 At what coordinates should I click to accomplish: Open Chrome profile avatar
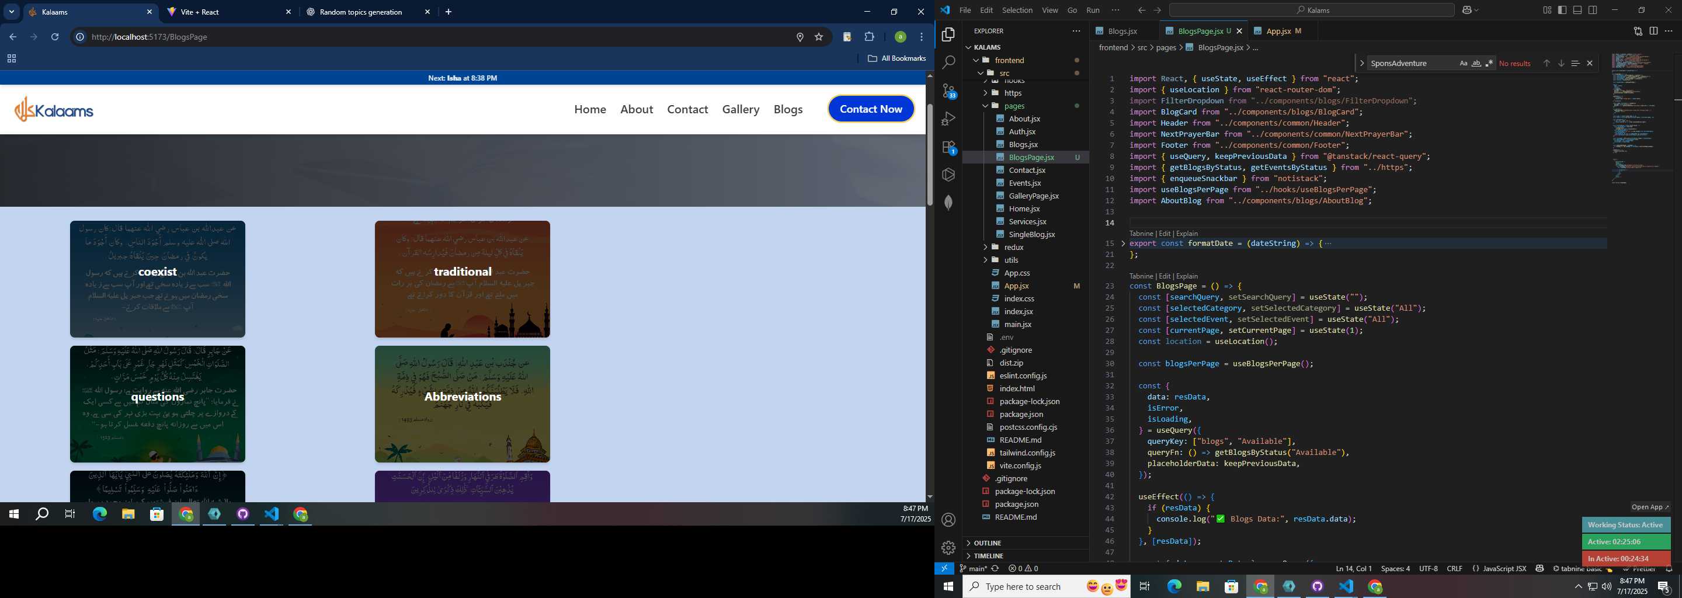(x=900, y=37)
